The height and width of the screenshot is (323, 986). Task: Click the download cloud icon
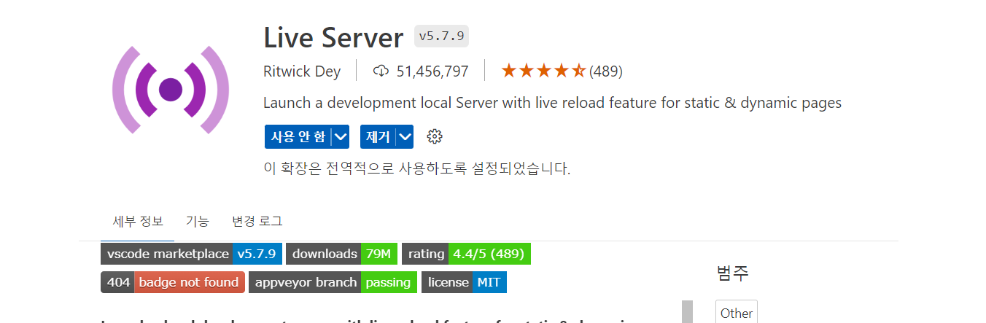click(381, 71)
